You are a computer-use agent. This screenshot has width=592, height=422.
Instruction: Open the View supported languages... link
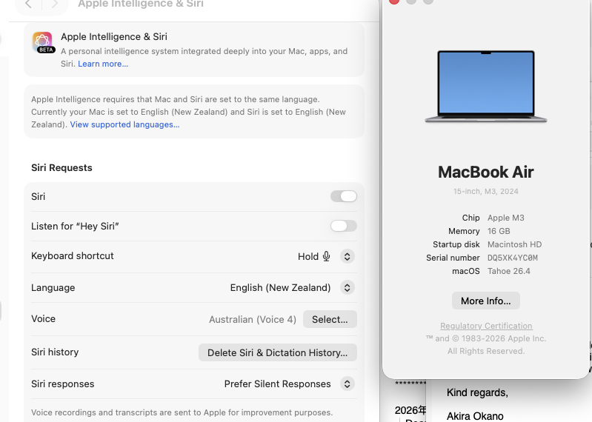point(124,124)
